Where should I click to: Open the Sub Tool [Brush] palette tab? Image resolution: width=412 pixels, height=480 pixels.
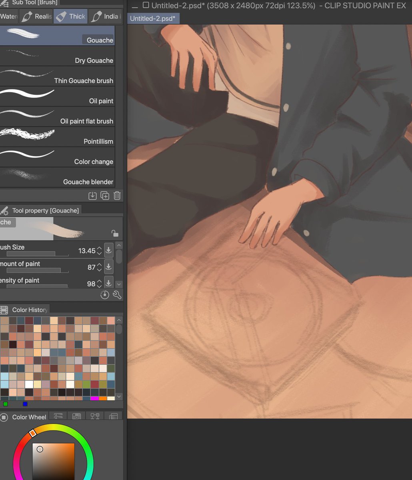point(30,3)
